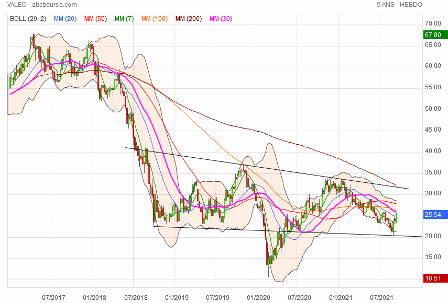This screenshot has width=448, height=303.
Task: Click the 01/2021 date axis label
Action: coord(341,298)
